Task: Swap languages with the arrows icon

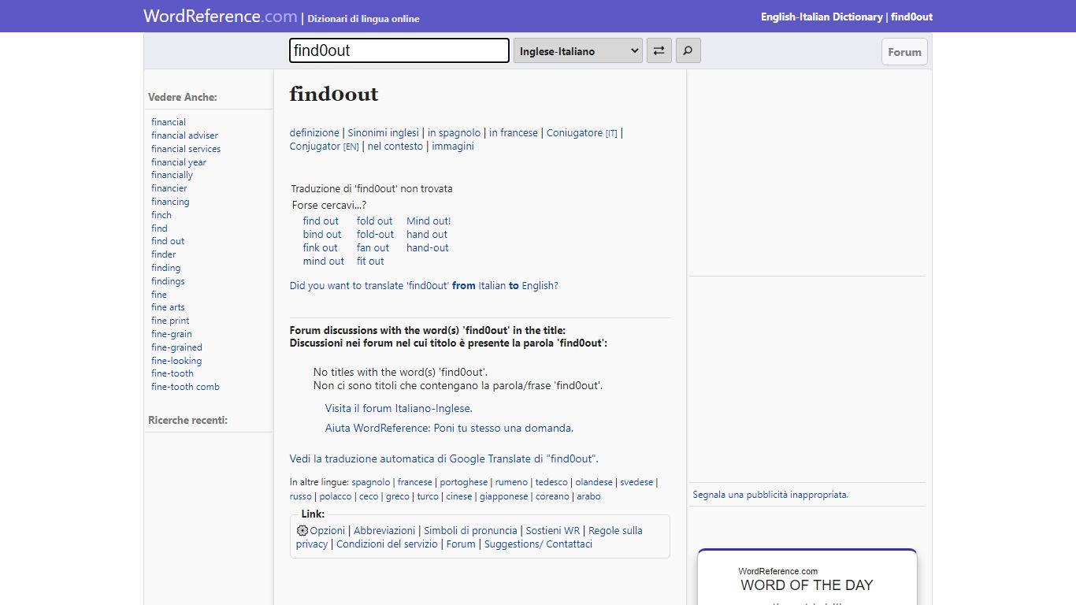Action: tap(659, 50)
